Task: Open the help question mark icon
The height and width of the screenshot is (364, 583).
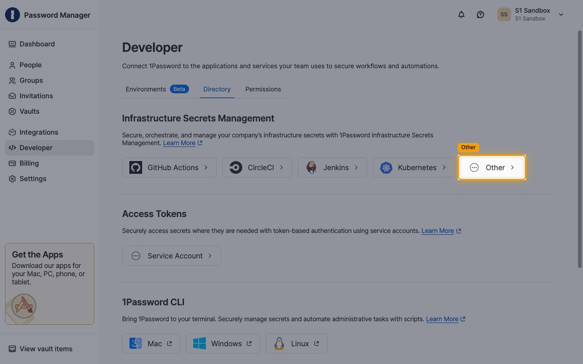Action: 481,15
